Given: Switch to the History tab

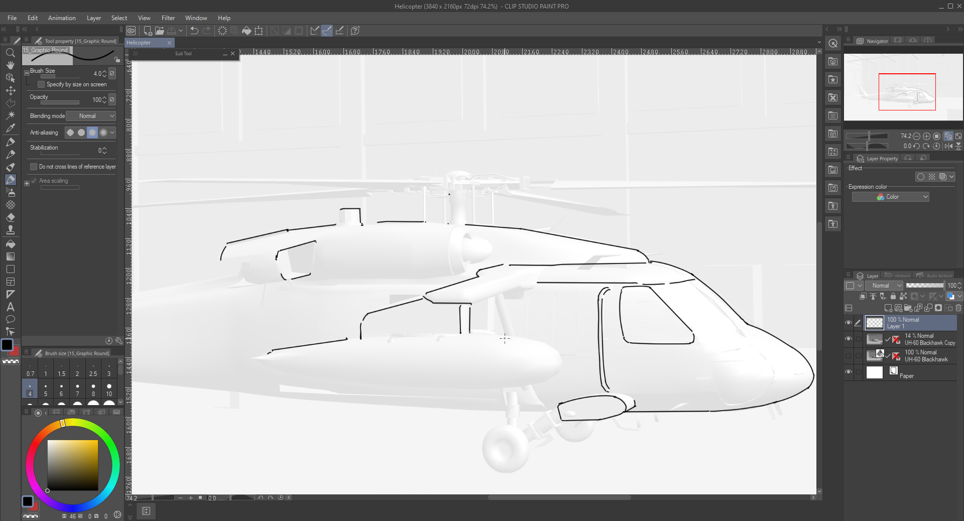Looking at the screenshot, I should coord(898,276).
